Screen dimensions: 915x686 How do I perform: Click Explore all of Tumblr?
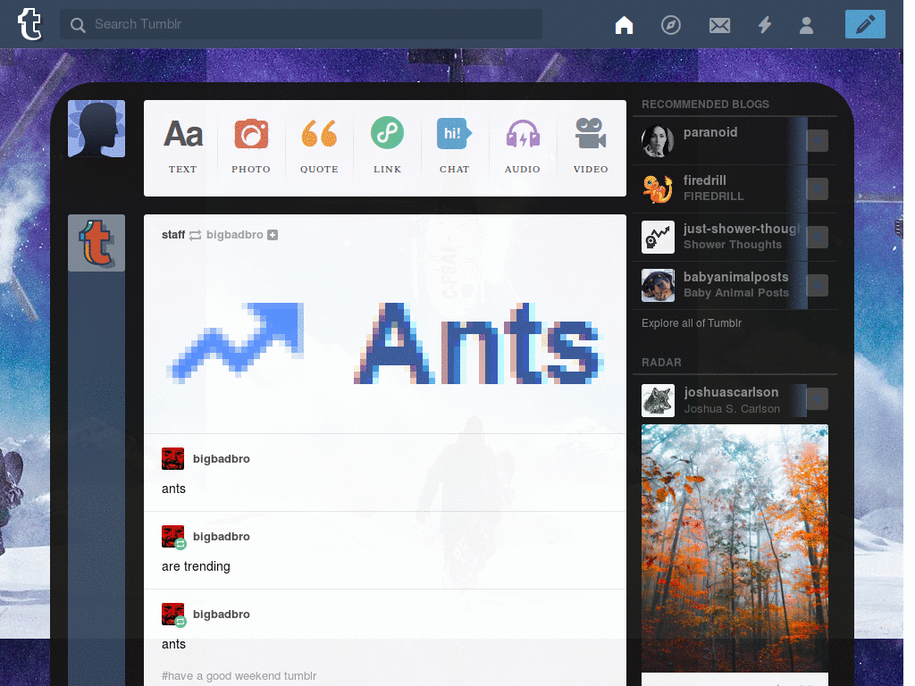pyautogui.click(x=692, y=323)
